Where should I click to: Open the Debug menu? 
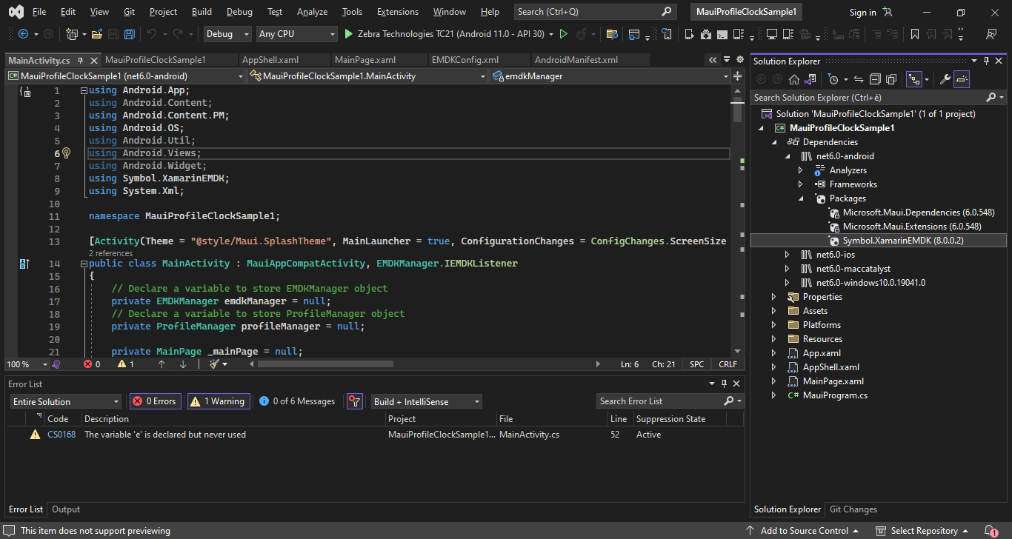(239, 11)
